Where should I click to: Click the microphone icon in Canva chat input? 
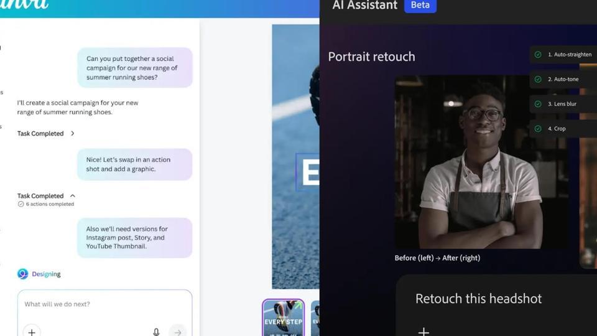point(156,332)
